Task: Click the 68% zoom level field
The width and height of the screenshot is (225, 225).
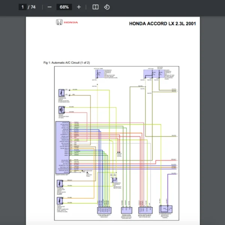Action: [64, 7]
